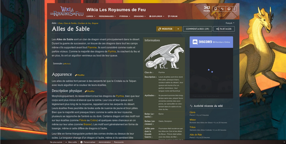286x144 pixels.
Task: Open the Français language dropdown
Action: tap(230, 23)
